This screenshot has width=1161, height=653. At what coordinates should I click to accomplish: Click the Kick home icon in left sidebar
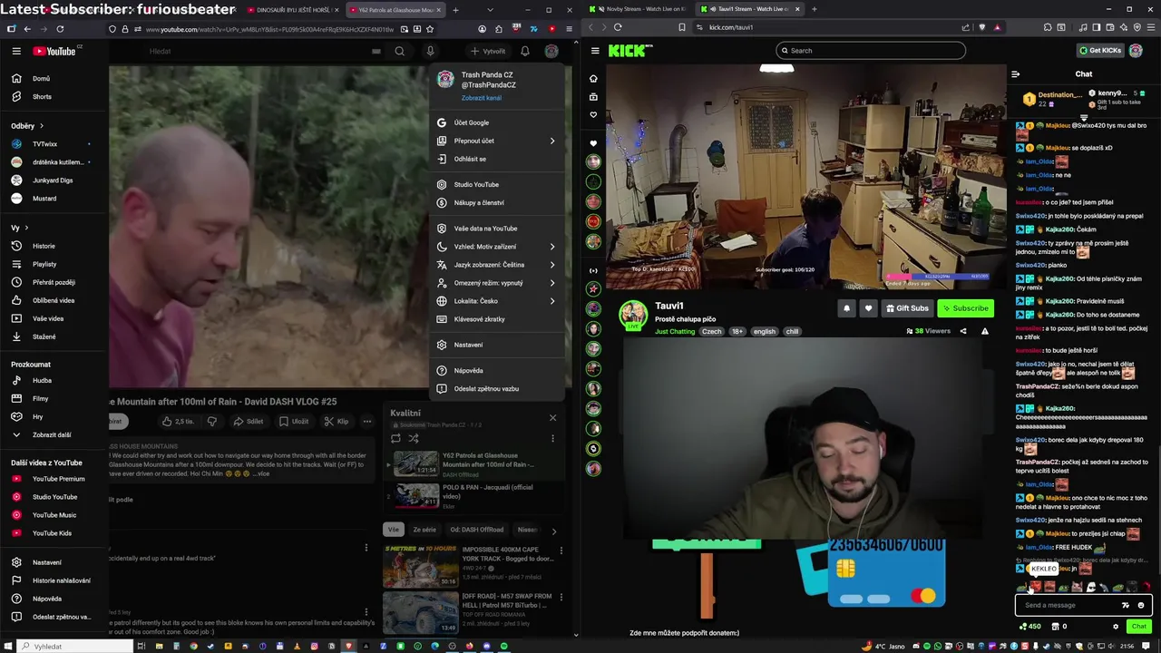tap(593, 79)
